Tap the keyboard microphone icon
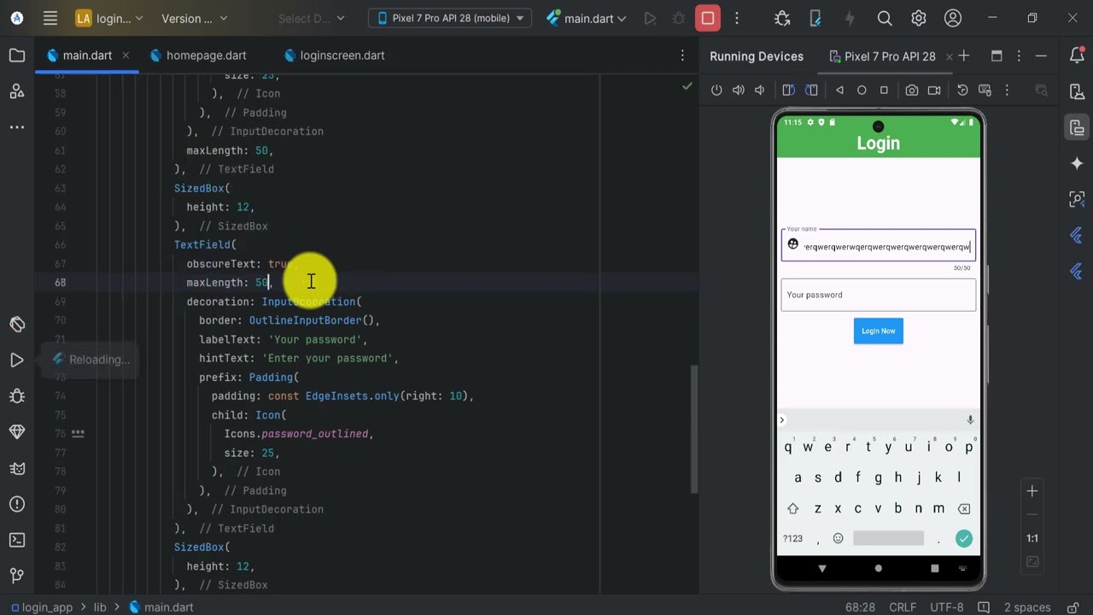 coord(970,419)
